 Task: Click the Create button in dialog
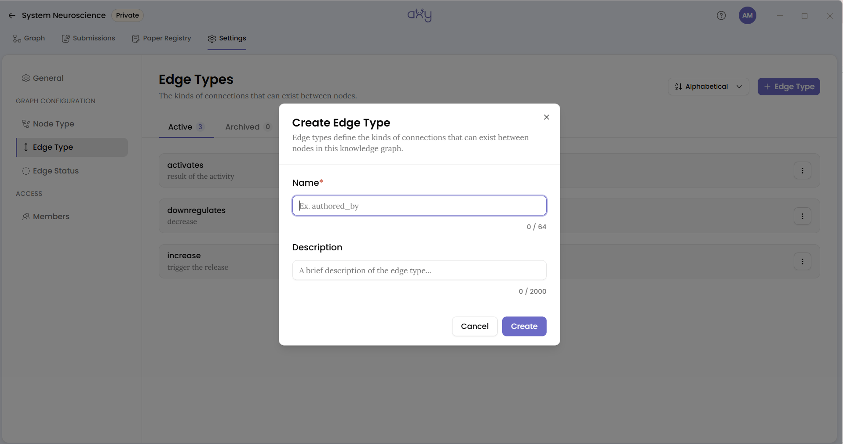coord(524,326)
